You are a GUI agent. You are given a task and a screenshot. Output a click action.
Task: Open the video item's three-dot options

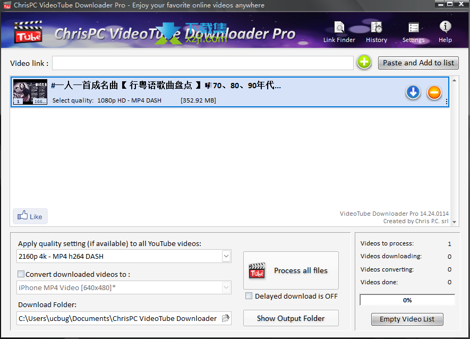tap(447, 101)
